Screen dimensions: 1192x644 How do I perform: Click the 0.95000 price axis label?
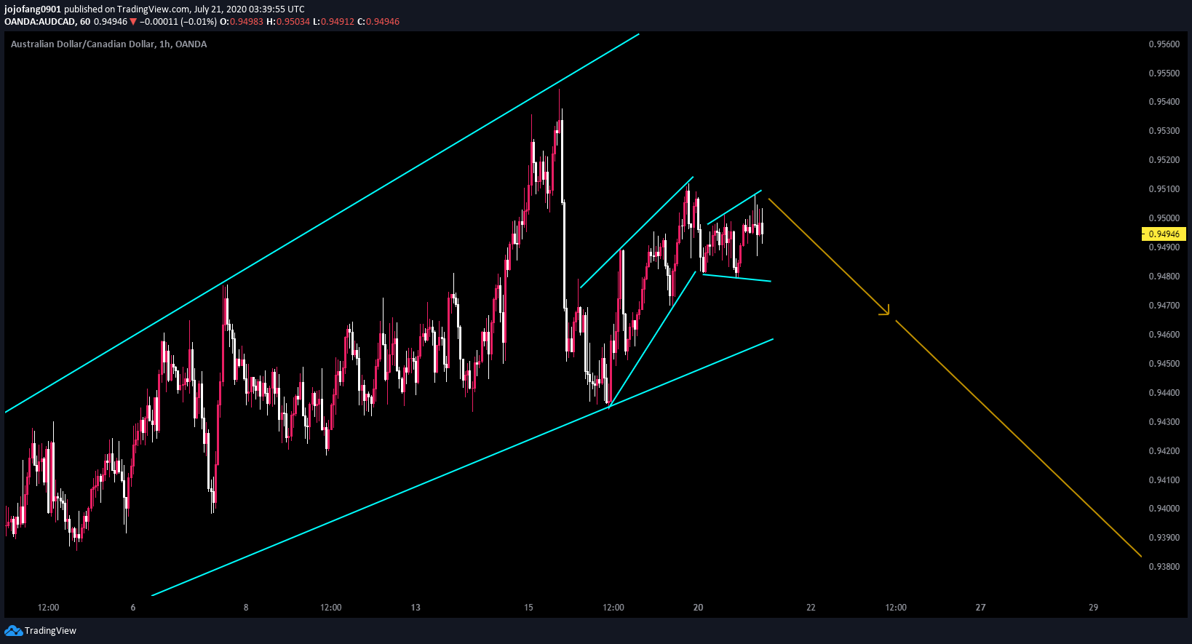pos(1164,218)
